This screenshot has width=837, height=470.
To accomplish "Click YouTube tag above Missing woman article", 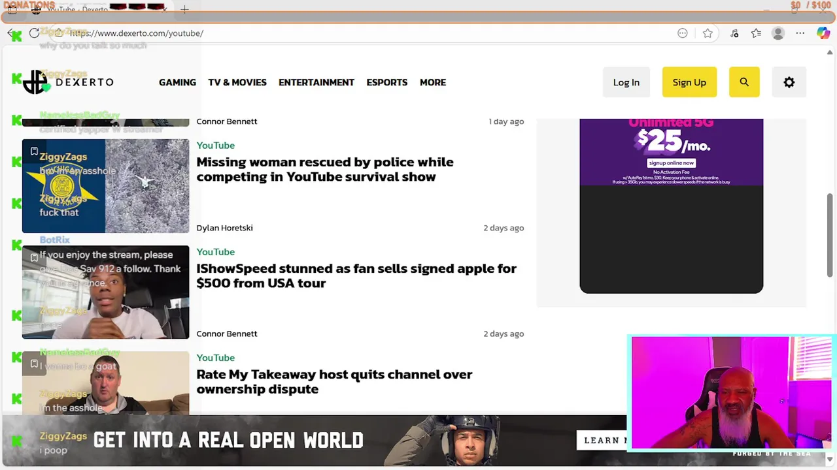I will [x=215, y=146].
